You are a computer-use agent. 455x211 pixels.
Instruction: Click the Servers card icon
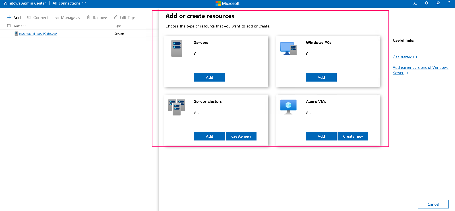177,48
